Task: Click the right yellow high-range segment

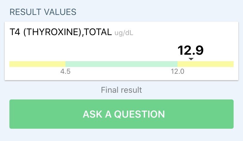Action: [x=205, y=64]
